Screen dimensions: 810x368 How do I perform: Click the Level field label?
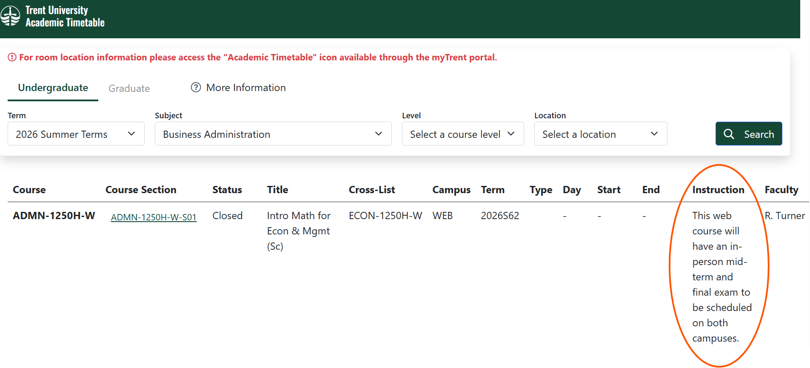[x=411, y=115]
